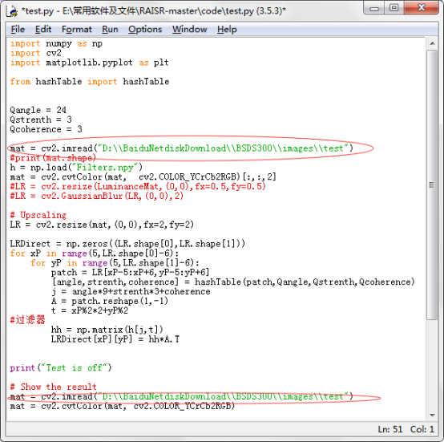The image size is (444, 442).
Task: Minimize the test.py window
Action: click(374, 9)
